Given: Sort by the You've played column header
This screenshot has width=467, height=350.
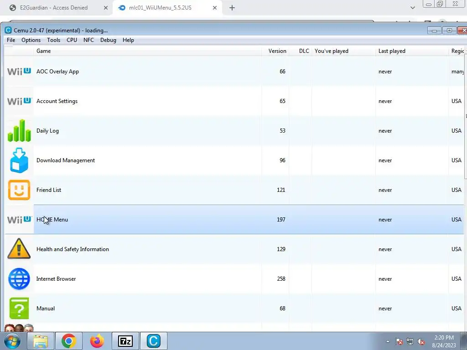Looking at the screenshot, I should point(343,51).
